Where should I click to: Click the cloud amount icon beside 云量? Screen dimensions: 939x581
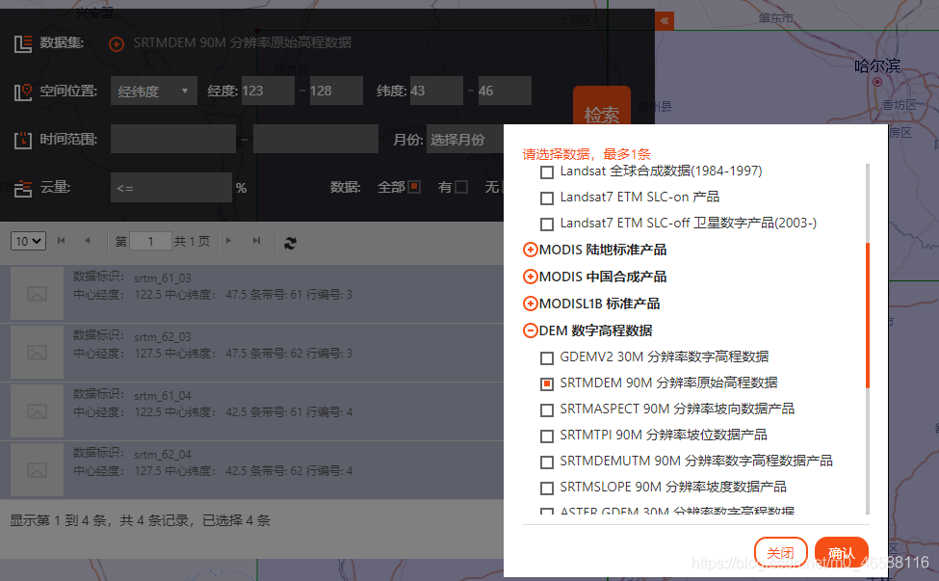[x=23, y=188]
